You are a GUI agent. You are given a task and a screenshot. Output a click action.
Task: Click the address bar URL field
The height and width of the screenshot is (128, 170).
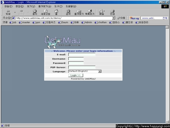coord(62,18)
